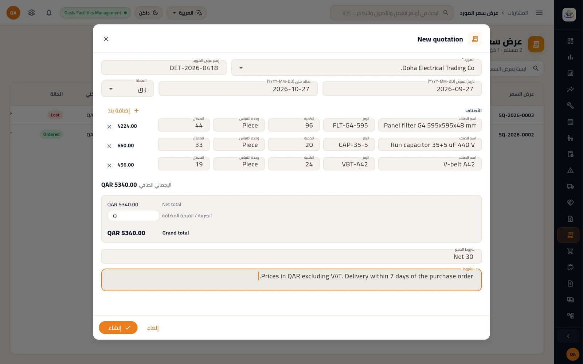The height and width of the screenshot is (364, 583).
Task: Edit the CAP-35-5 code field
Action: pos(349,145)
